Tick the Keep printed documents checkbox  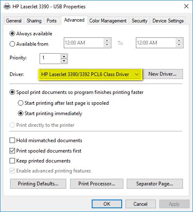12,161
